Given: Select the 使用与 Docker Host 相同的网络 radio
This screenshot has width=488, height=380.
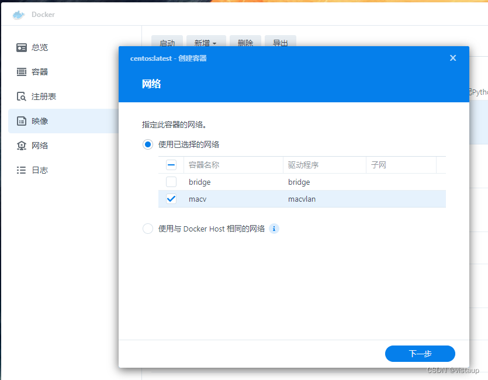Looking at the screenshot, I should [147, 229].
